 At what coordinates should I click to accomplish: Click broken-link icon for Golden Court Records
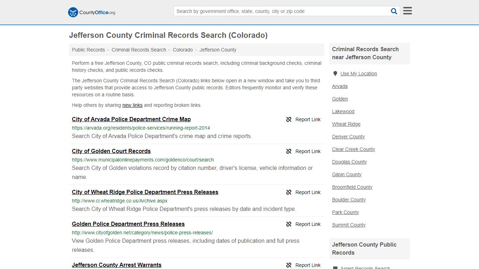[289, 151]
